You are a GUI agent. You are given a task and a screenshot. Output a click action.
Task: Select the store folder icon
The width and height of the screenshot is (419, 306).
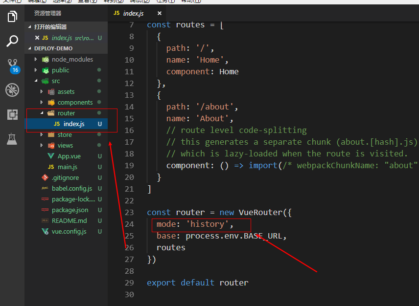coord(51,134)
